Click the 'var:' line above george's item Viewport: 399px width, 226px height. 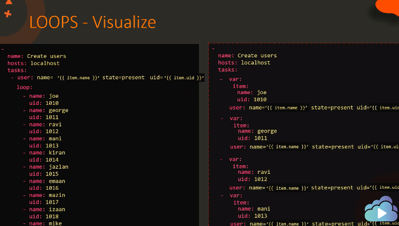click(236, 119)
